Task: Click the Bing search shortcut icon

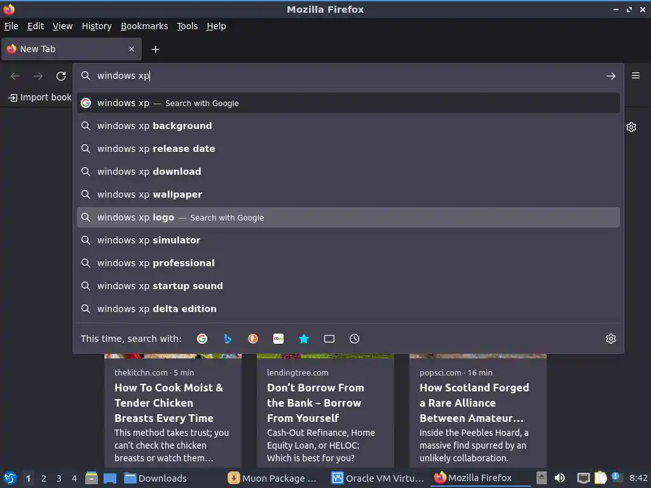Action: point(228,339)
